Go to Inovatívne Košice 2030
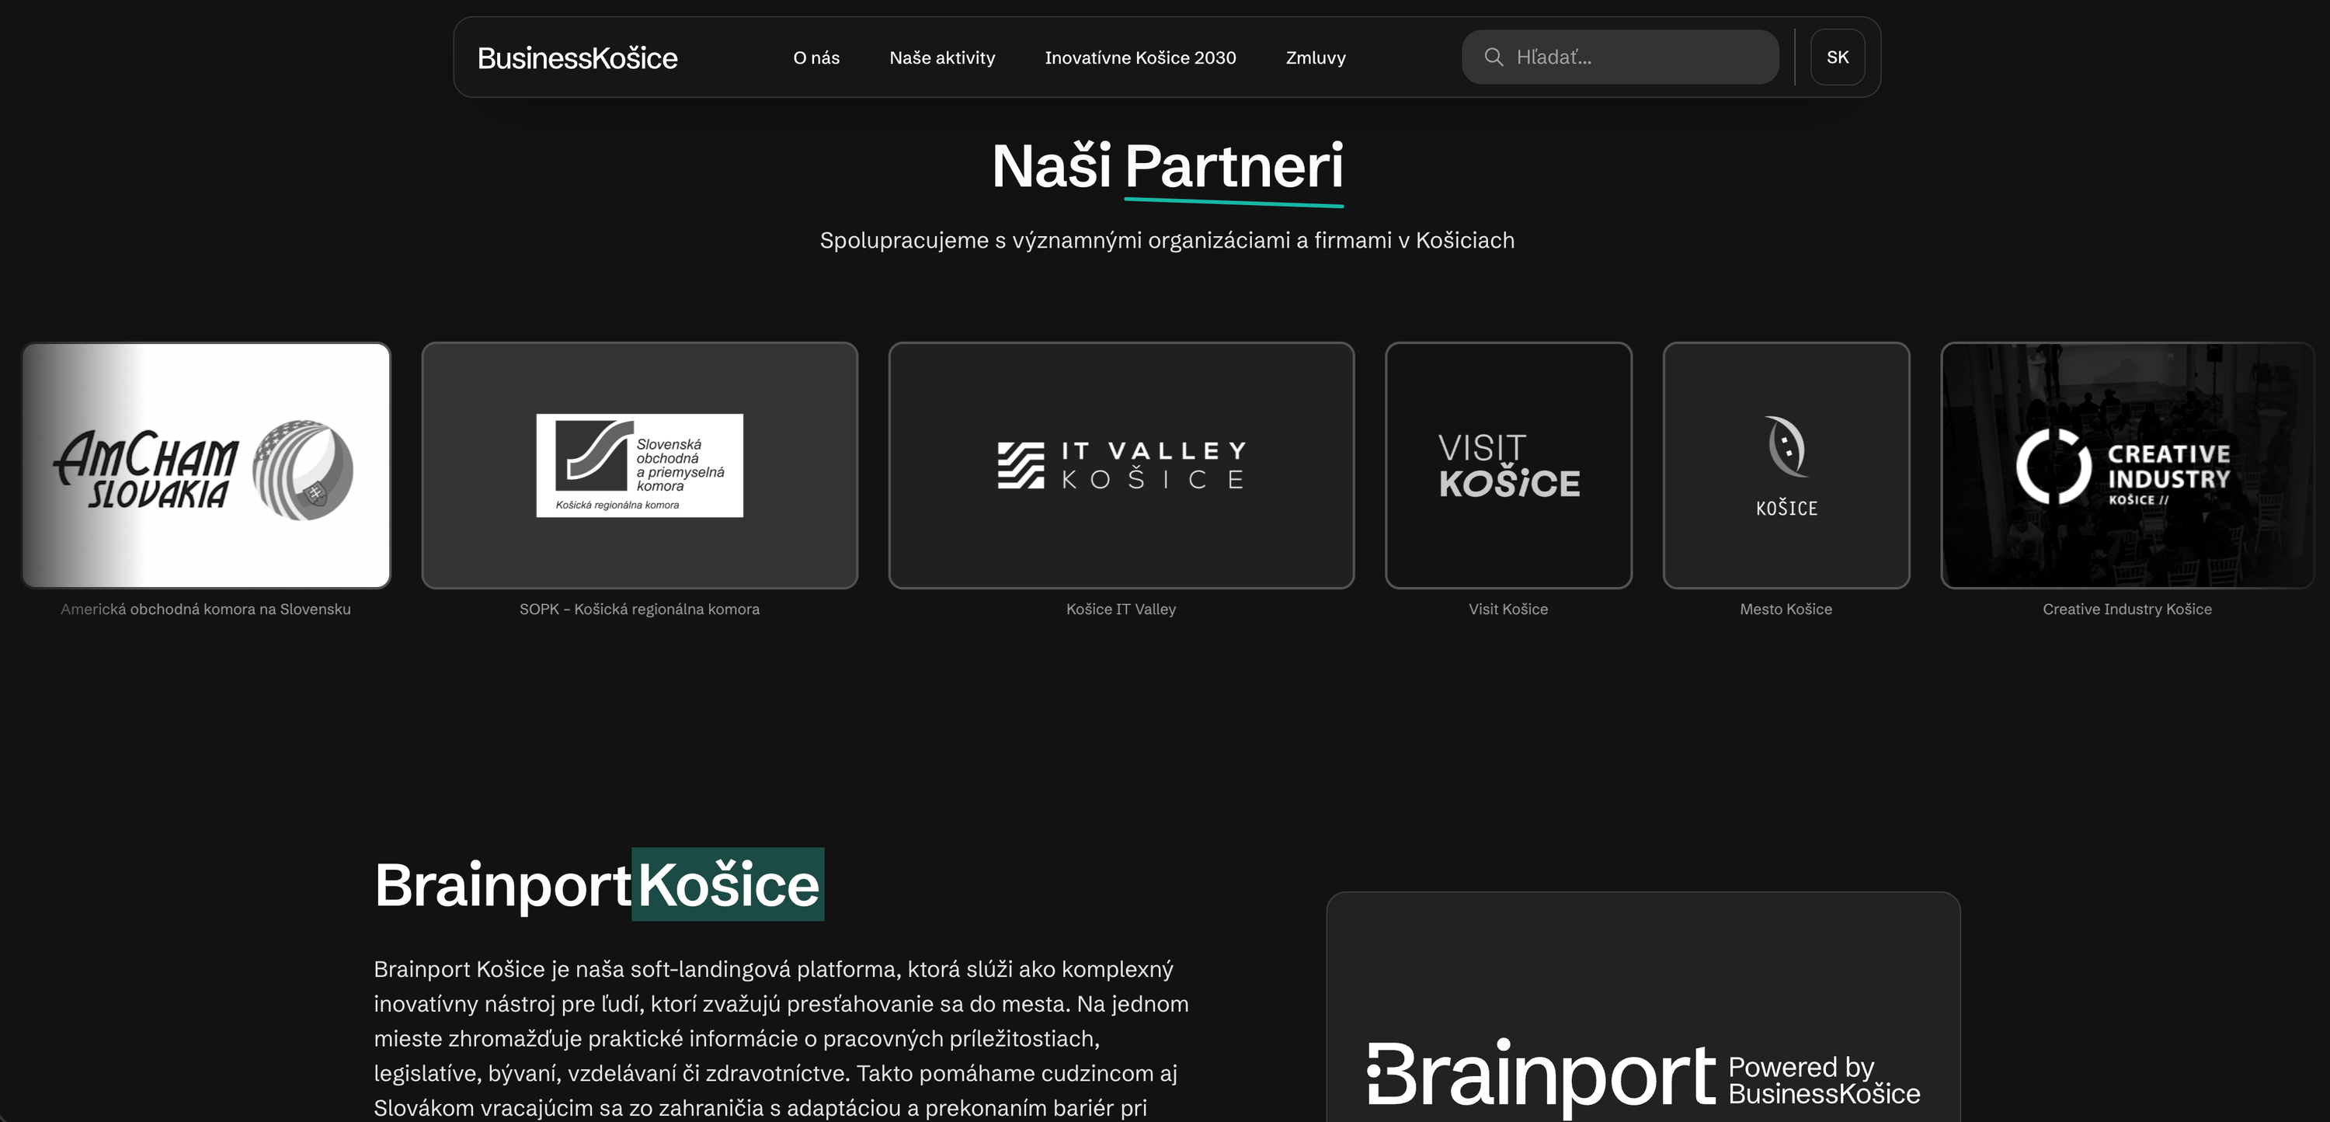The width and height of the screenshot is (2330, 1122). tap(1139, 58)
